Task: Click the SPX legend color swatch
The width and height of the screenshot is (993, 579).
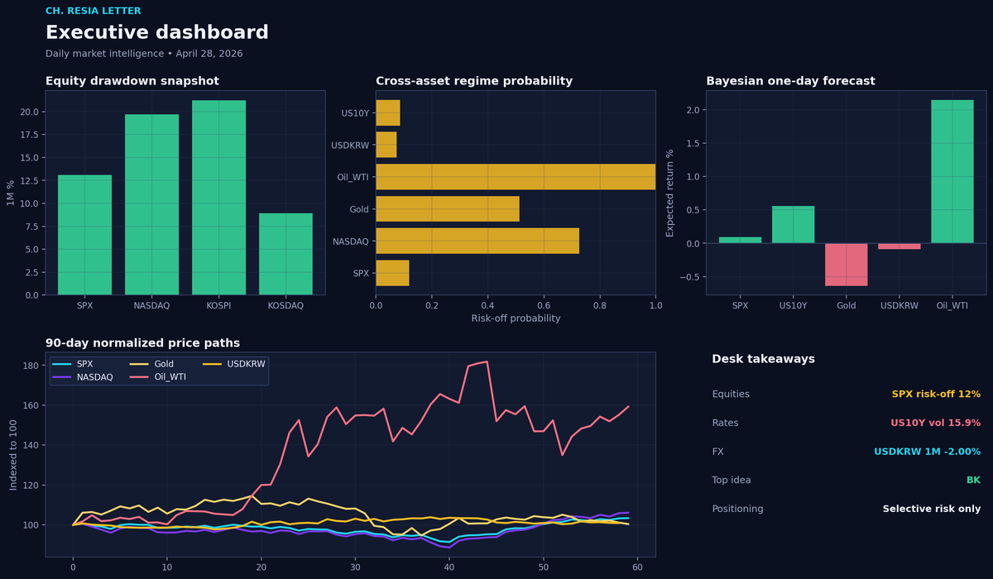Action: [62, 364]
